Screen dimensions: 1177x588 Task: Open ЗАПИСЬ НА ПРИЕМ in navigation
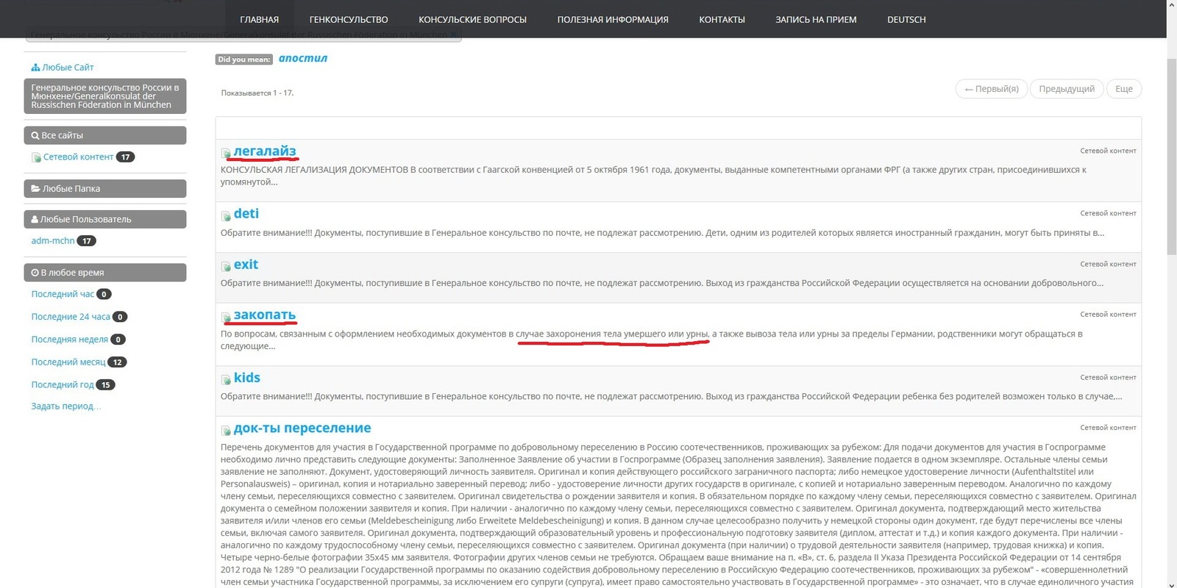pyautogui.click(x=816, y=20)
